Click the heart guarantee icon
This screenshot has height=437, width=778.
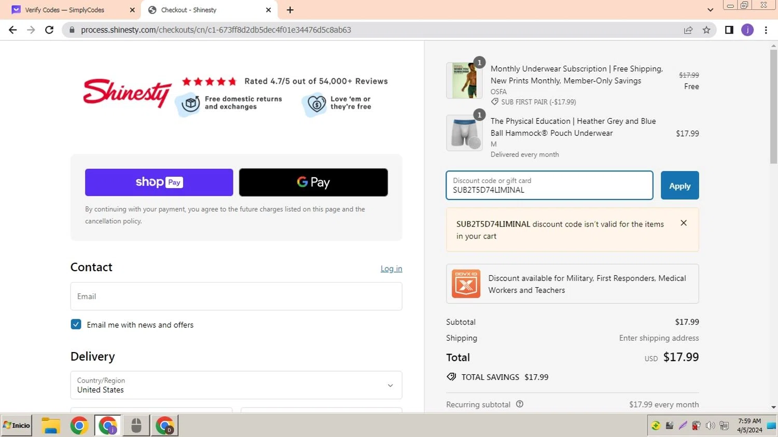(x=315, y=104)
